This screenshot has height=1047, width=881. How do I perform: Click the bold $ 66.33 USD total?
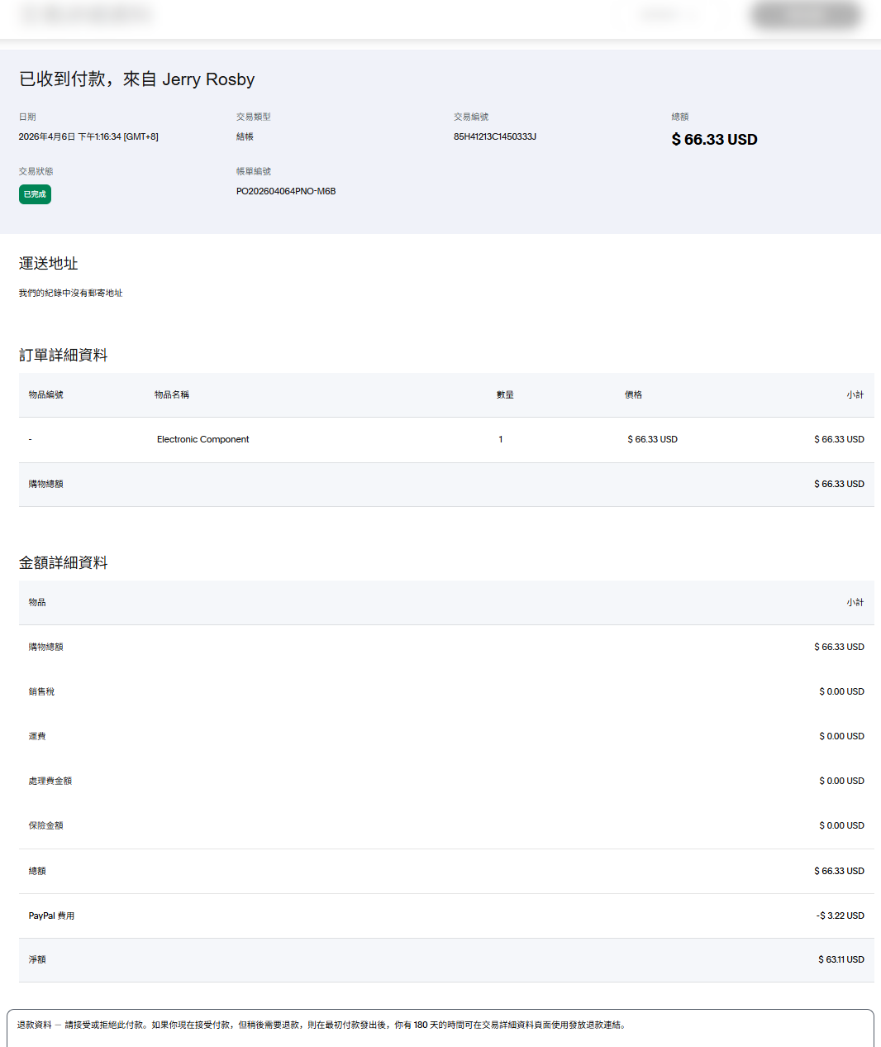coord(714,140)
